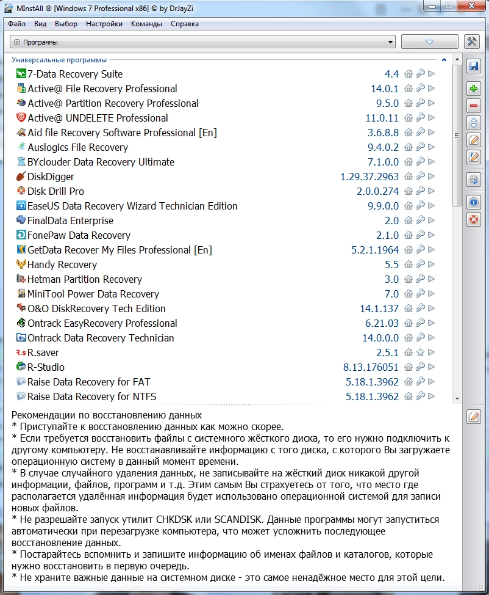Click key icon for Disk Drill Pro

(420, 191)
